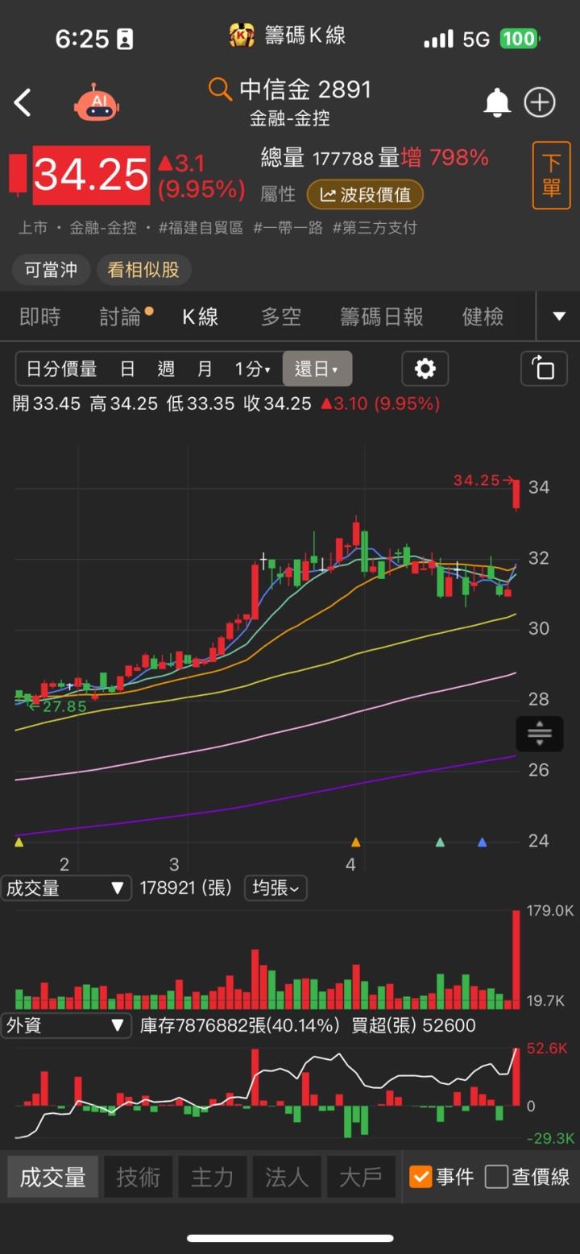
Task: Open chart settings gear icon
Action: click(x=425, y=369)
